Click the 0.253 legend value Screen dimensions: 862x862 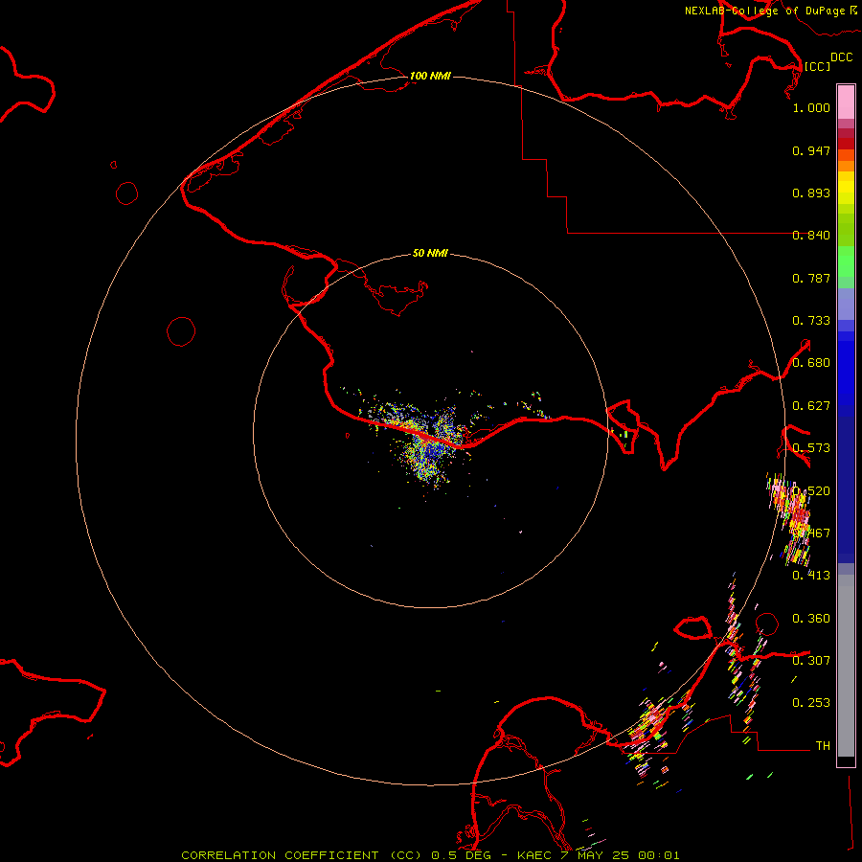(811, 703)
